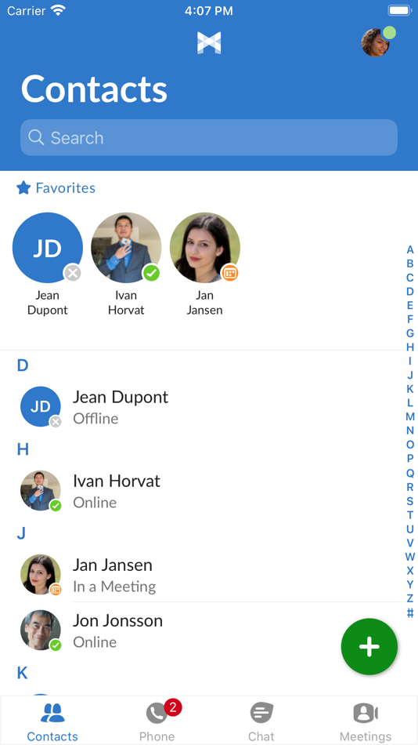Tap section header H
418x745 pixels.
tap(23, 449)
